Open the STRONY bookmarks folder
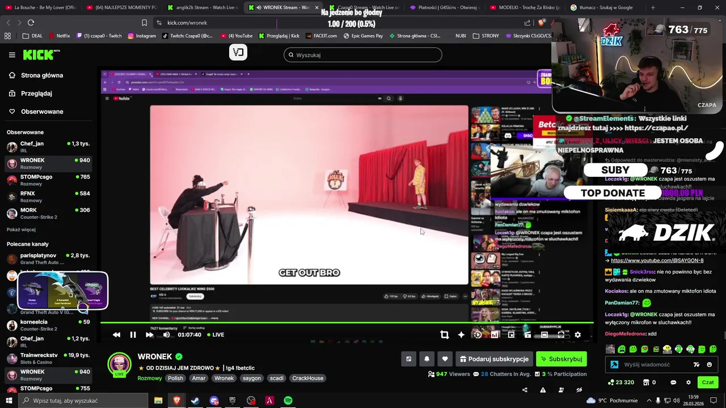Viewport: 726px width, 408px height. tap(486, 36)
